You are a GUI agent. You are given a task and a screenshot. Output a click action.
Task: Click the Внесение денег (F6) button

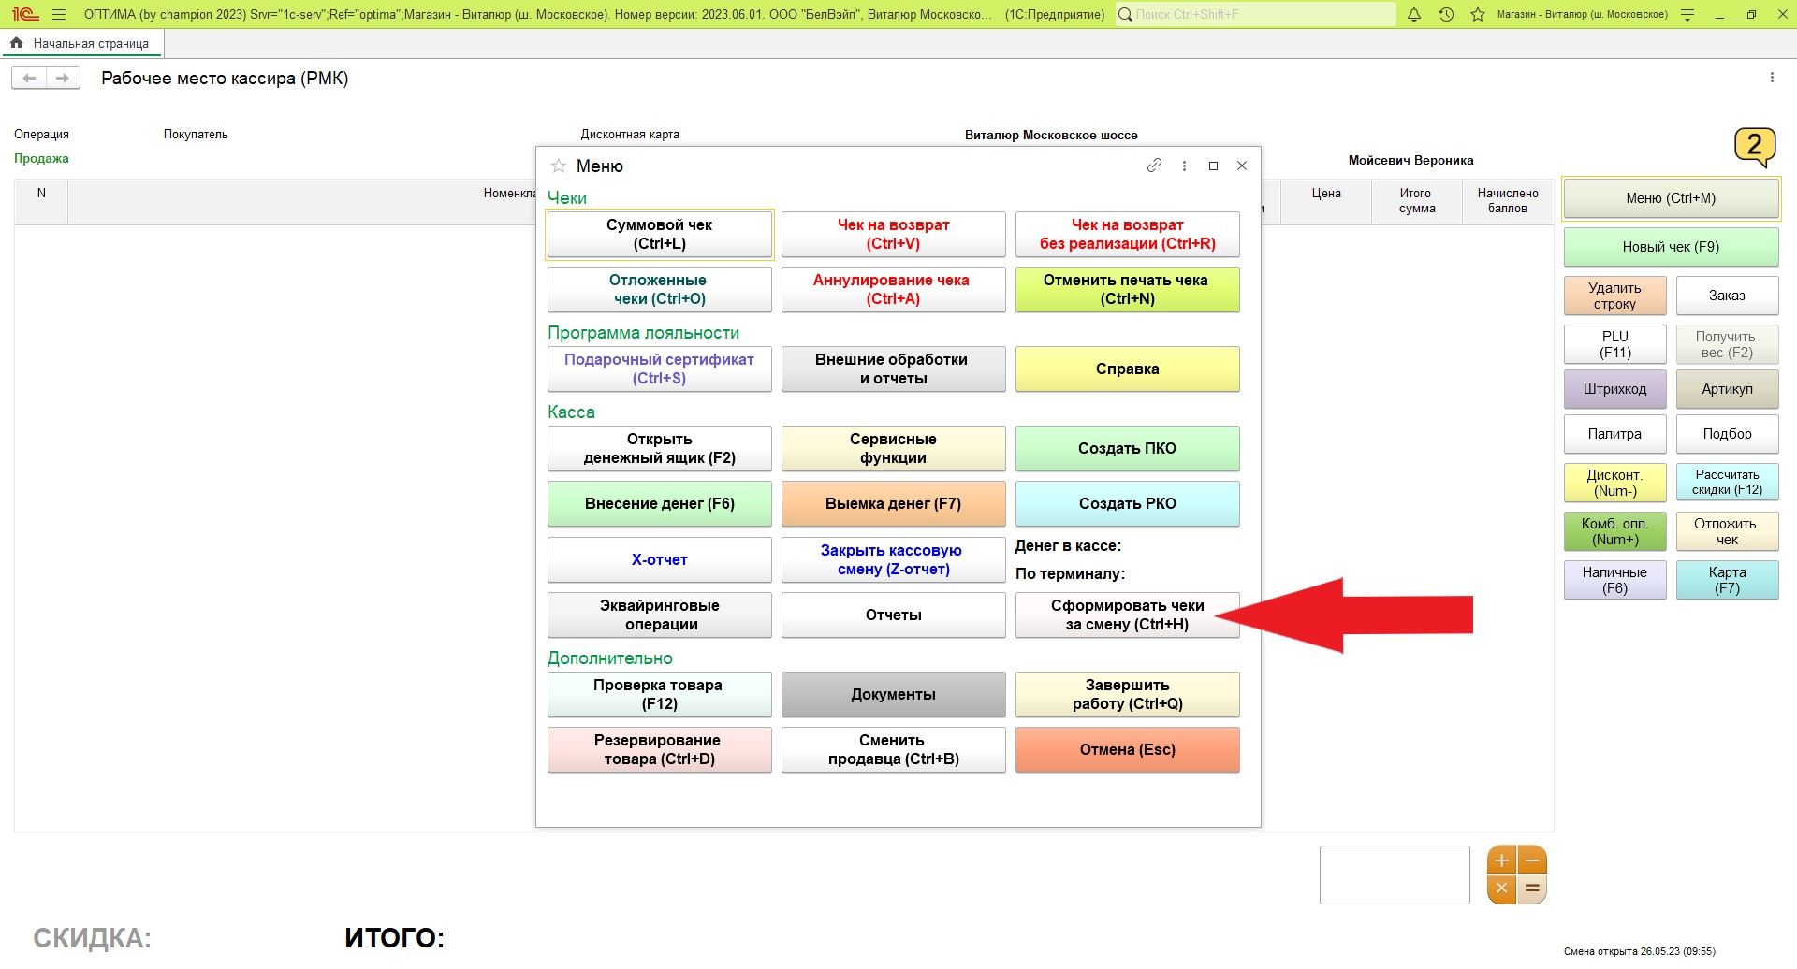pyautogui.click(x=659, y=504)
